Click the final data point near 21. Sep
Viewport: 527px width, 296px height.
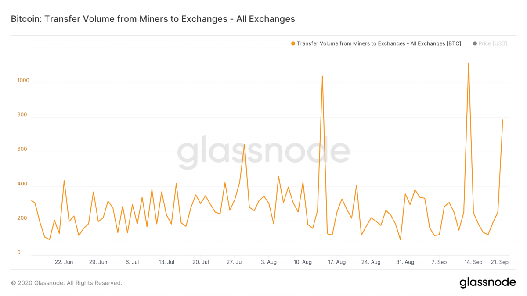(x=503, y=120)
